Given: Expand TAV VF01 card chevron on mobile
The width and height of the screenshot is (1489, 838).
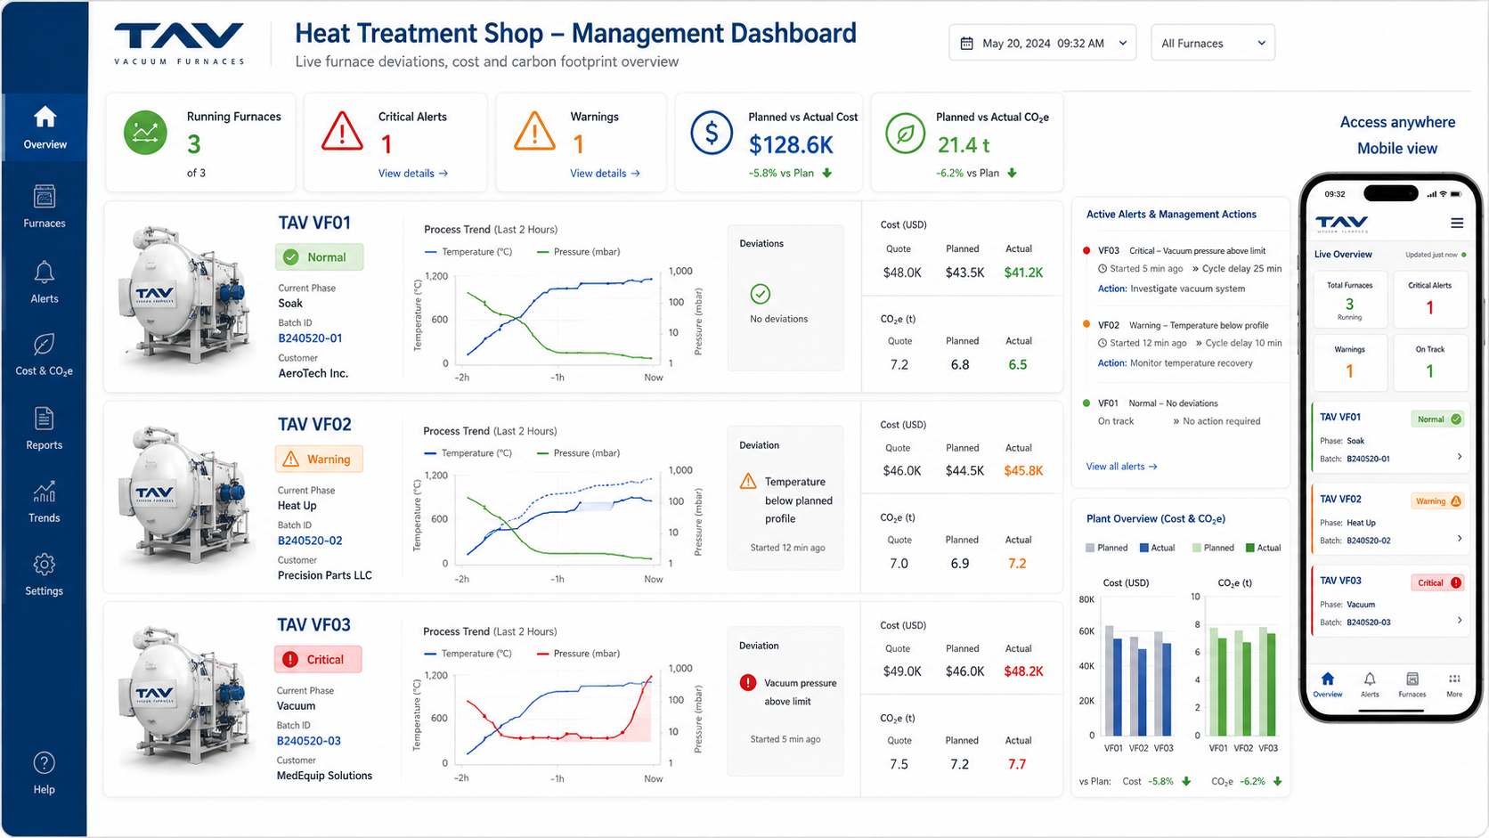Looking at the screenshot, I should pyautogui.click(x=1460, y=457).
